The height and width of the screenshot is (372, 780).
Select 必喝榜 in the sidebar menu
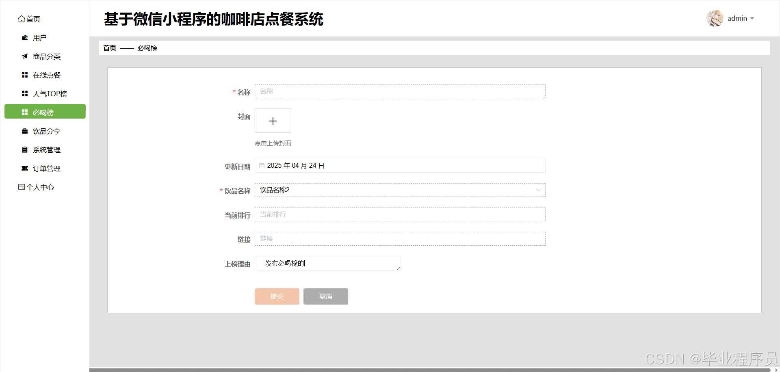[x=45, y=112]
